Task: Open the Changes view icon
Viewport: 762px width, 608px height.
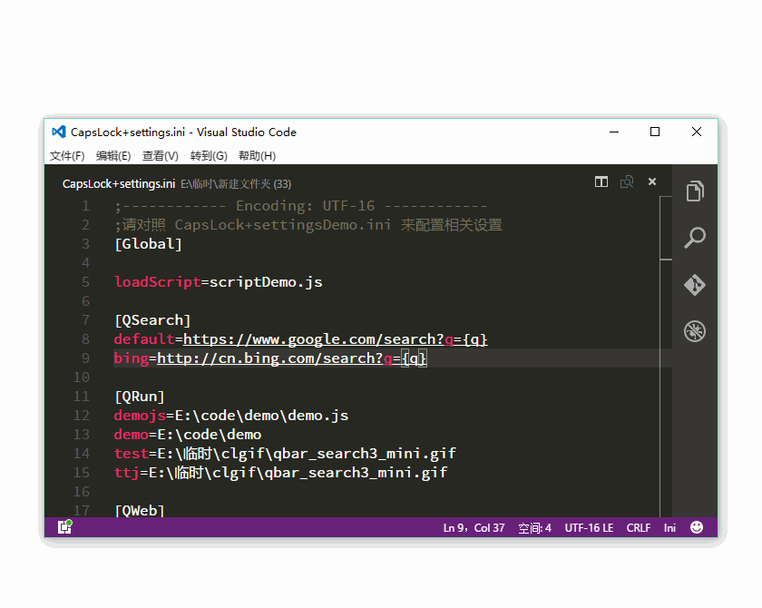Action: click(x=627, y=181)
